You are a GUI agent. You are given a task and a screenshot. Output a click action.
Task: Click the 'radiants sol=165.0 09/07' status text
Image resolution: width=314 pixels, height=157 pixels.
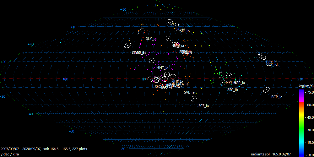pyautogui.click(x=271, y=154)
